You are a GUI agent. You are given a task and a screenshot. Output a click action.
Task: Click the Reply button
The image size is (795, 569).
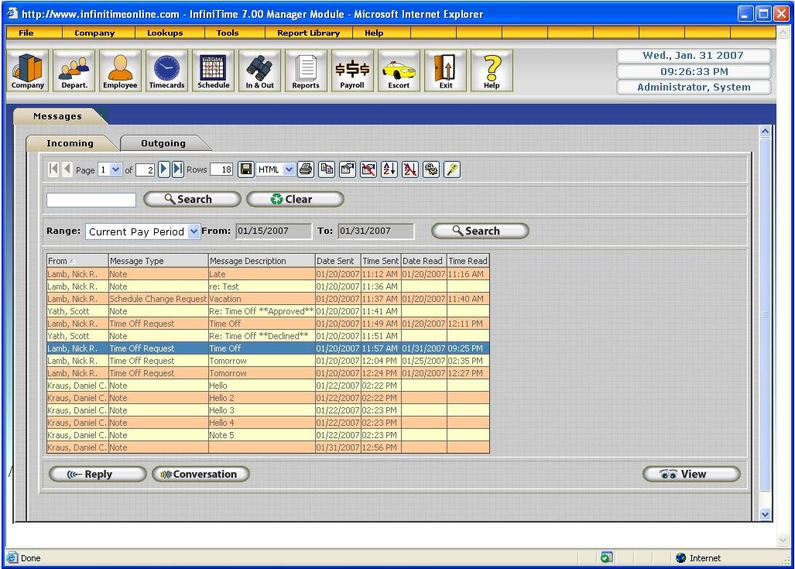[98, 474]
